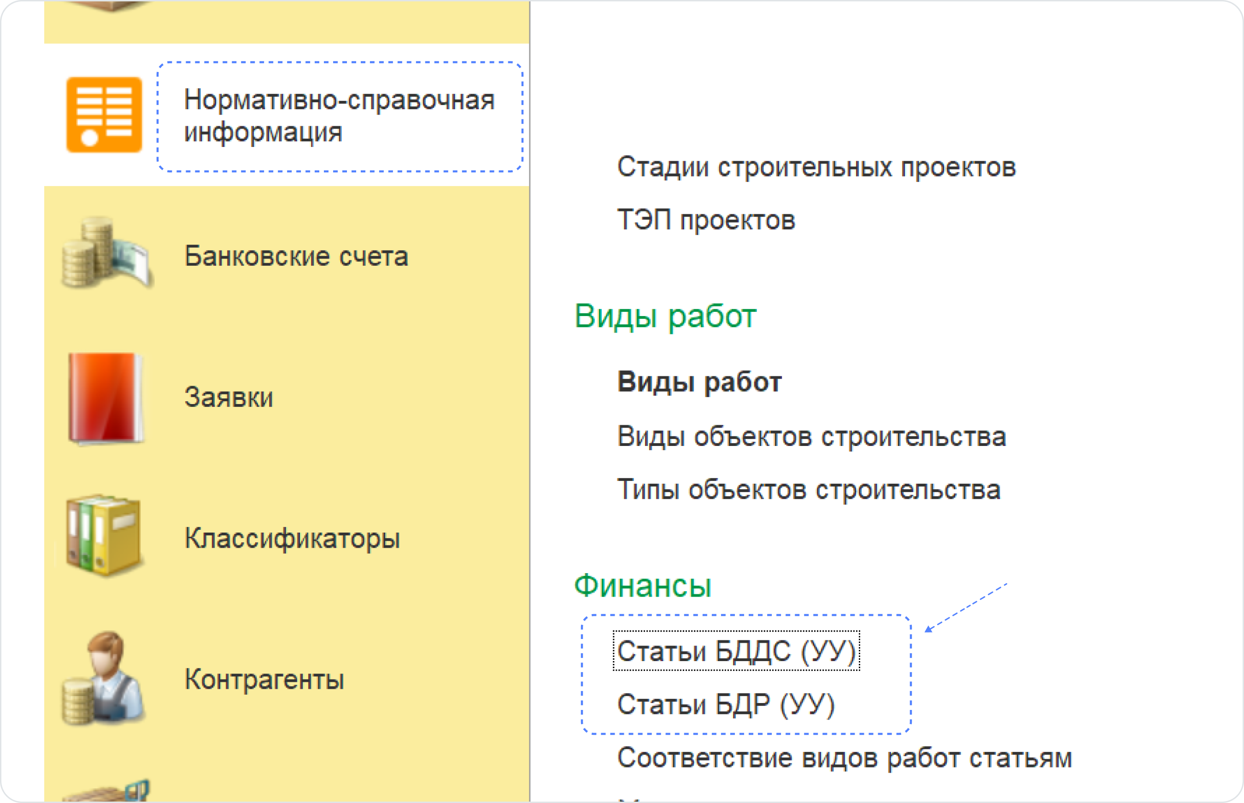Open the ТЭП проектов link
The height and width of the screenshot is (803, 1244).
706,220
